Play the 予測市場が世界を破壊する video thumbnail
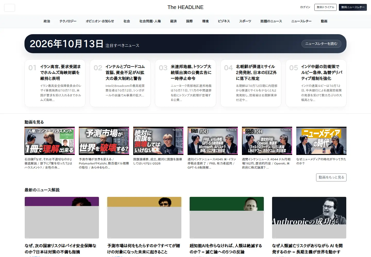Viewport: 371px width, 257px height. coord(104,141)
